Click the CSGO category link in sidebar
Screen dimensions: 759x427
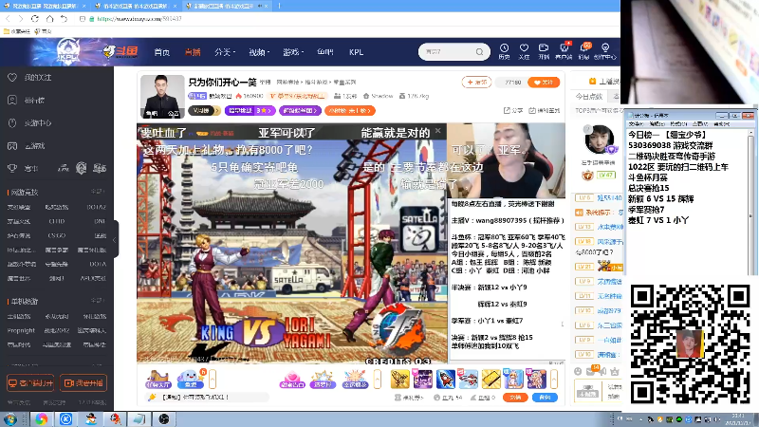pyautogui.click(x=57, y=235)
